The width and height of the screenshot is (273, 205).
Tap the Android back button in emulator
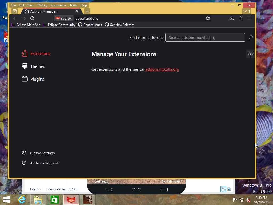[109, 190]
